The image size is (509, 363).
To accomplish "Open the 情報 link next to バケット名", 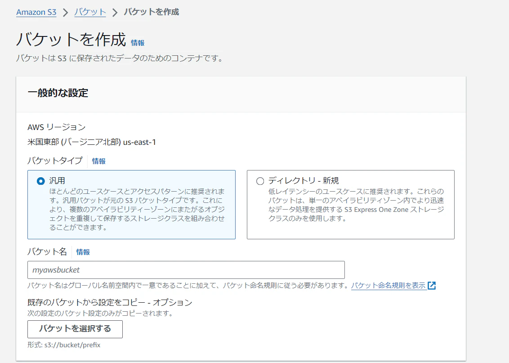I will (x=83, y=252).
